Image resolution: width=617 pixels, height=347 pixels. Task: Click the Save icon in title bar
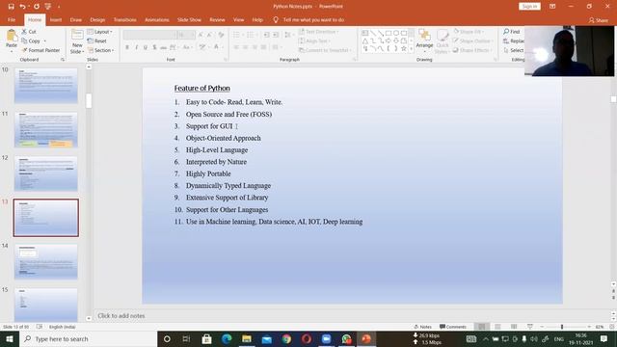(11, 7)
